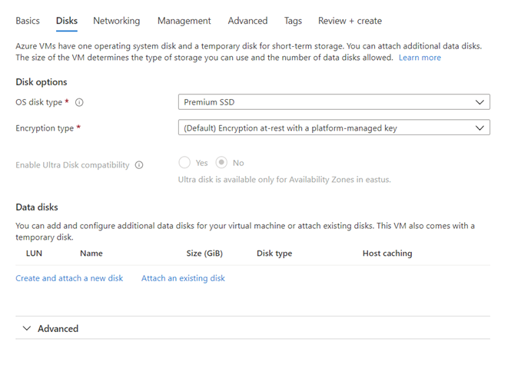Go to the Networking tab
The image size is (511, 388).
[117, 21]
